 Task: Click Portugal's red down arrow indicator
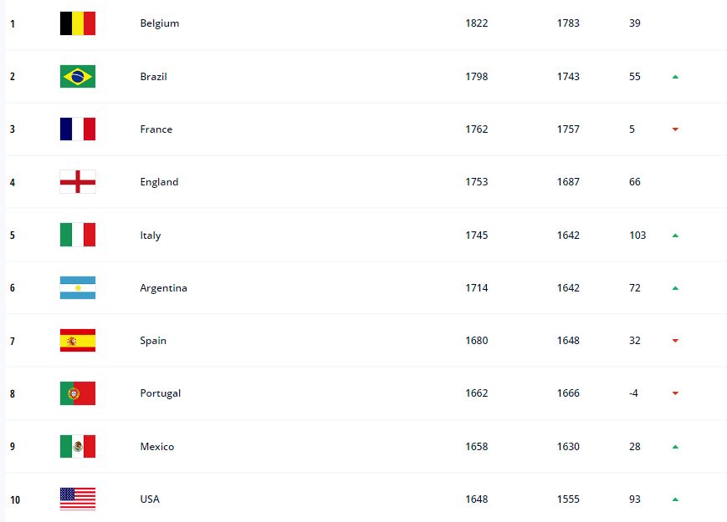tap(675, 393)
